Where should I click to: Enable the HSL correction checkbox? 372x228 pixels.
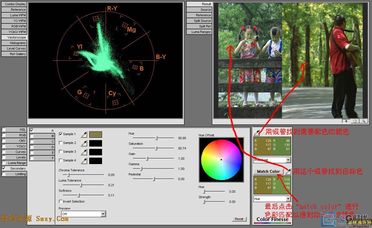(4, 130)
